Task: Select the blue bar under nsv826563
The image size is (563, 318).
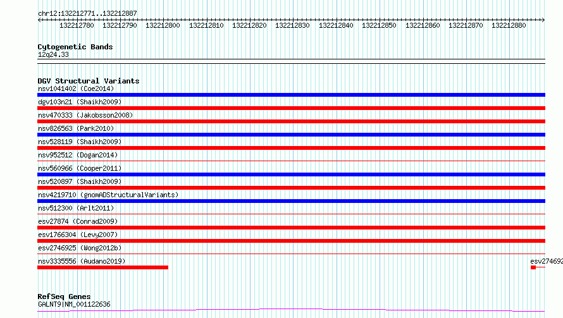Action: (x=291, y=135)
